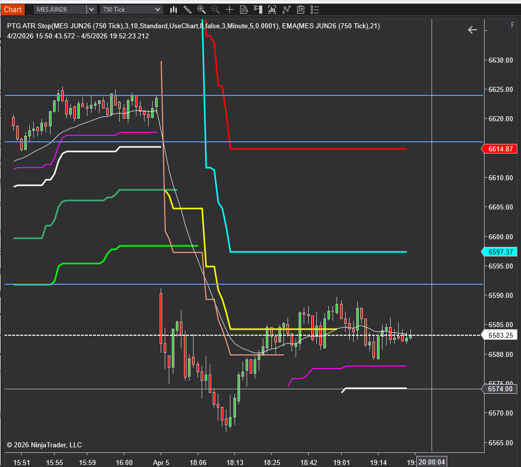Click the cyan 6597.37 price marker
The width and height of the screenshot is (521, 467).
point(499,252)
